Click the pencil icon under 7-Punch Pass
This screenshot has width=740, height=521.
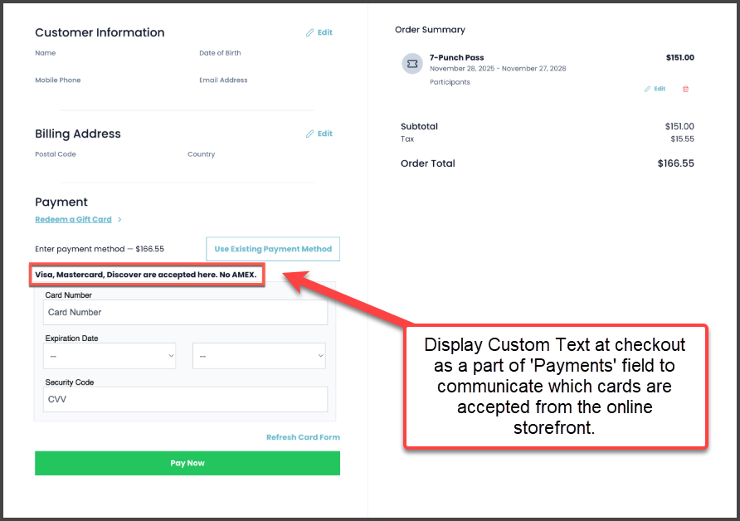coord(648,89)
